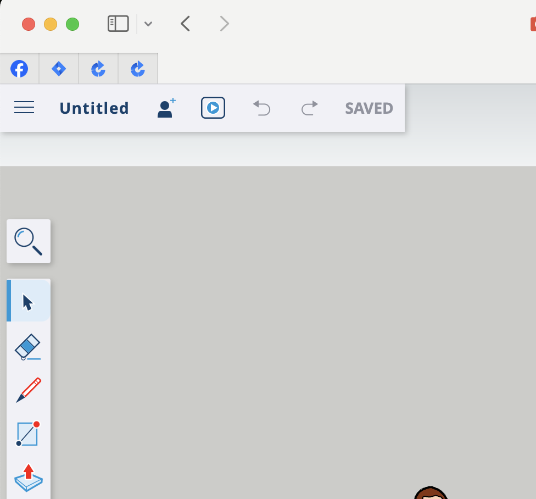Minimize the window with yellow button
The height and width of the screenshot is (499, 536).
(x=51, y=24)
